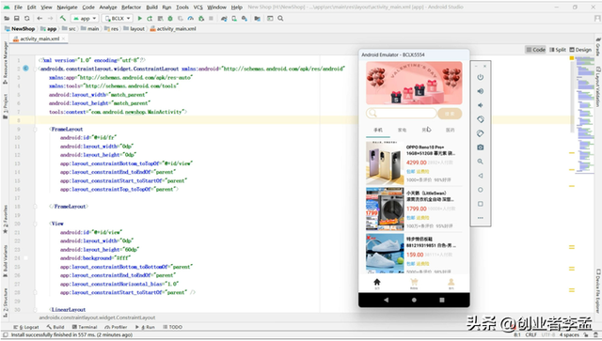Click the Search Everywhere magnifier icon
This screenshot has width=602, height=341.
coord(280,19)
